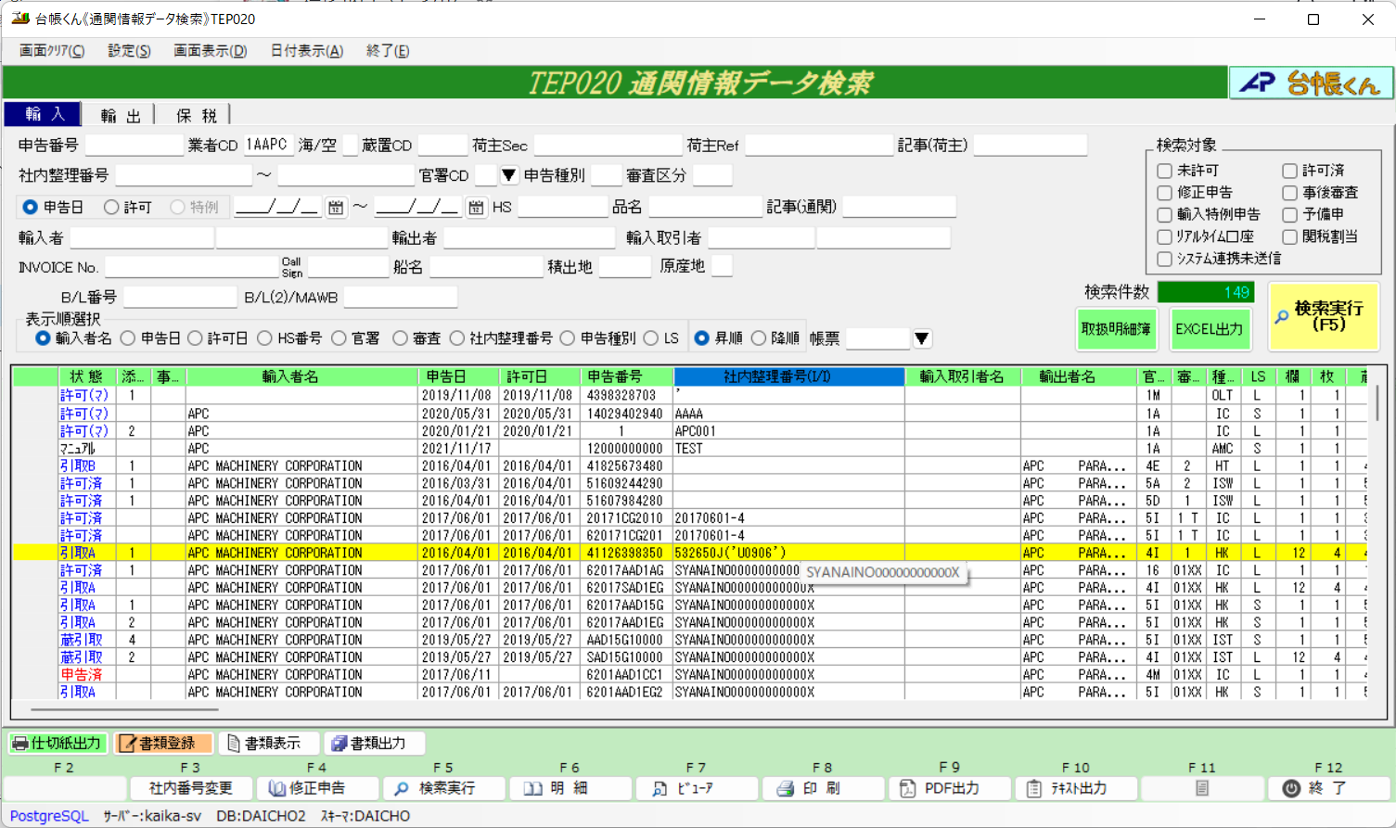Run search with F5 検索実行 bottom button
The height and width of the screenshot is (828, 1396).
click(443, 788)
